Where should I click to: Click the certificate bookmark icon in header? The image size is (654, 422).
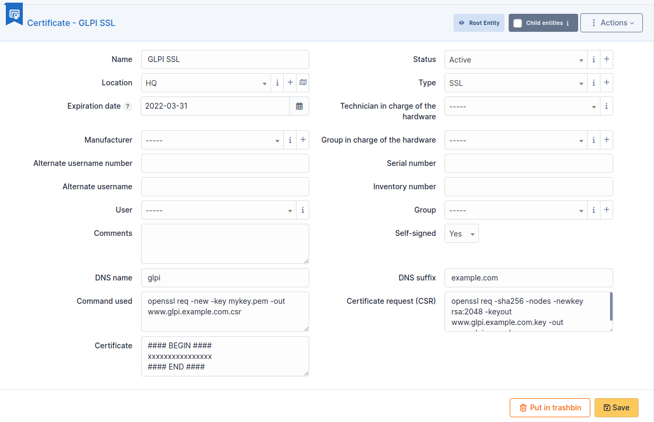click(14, 14)
